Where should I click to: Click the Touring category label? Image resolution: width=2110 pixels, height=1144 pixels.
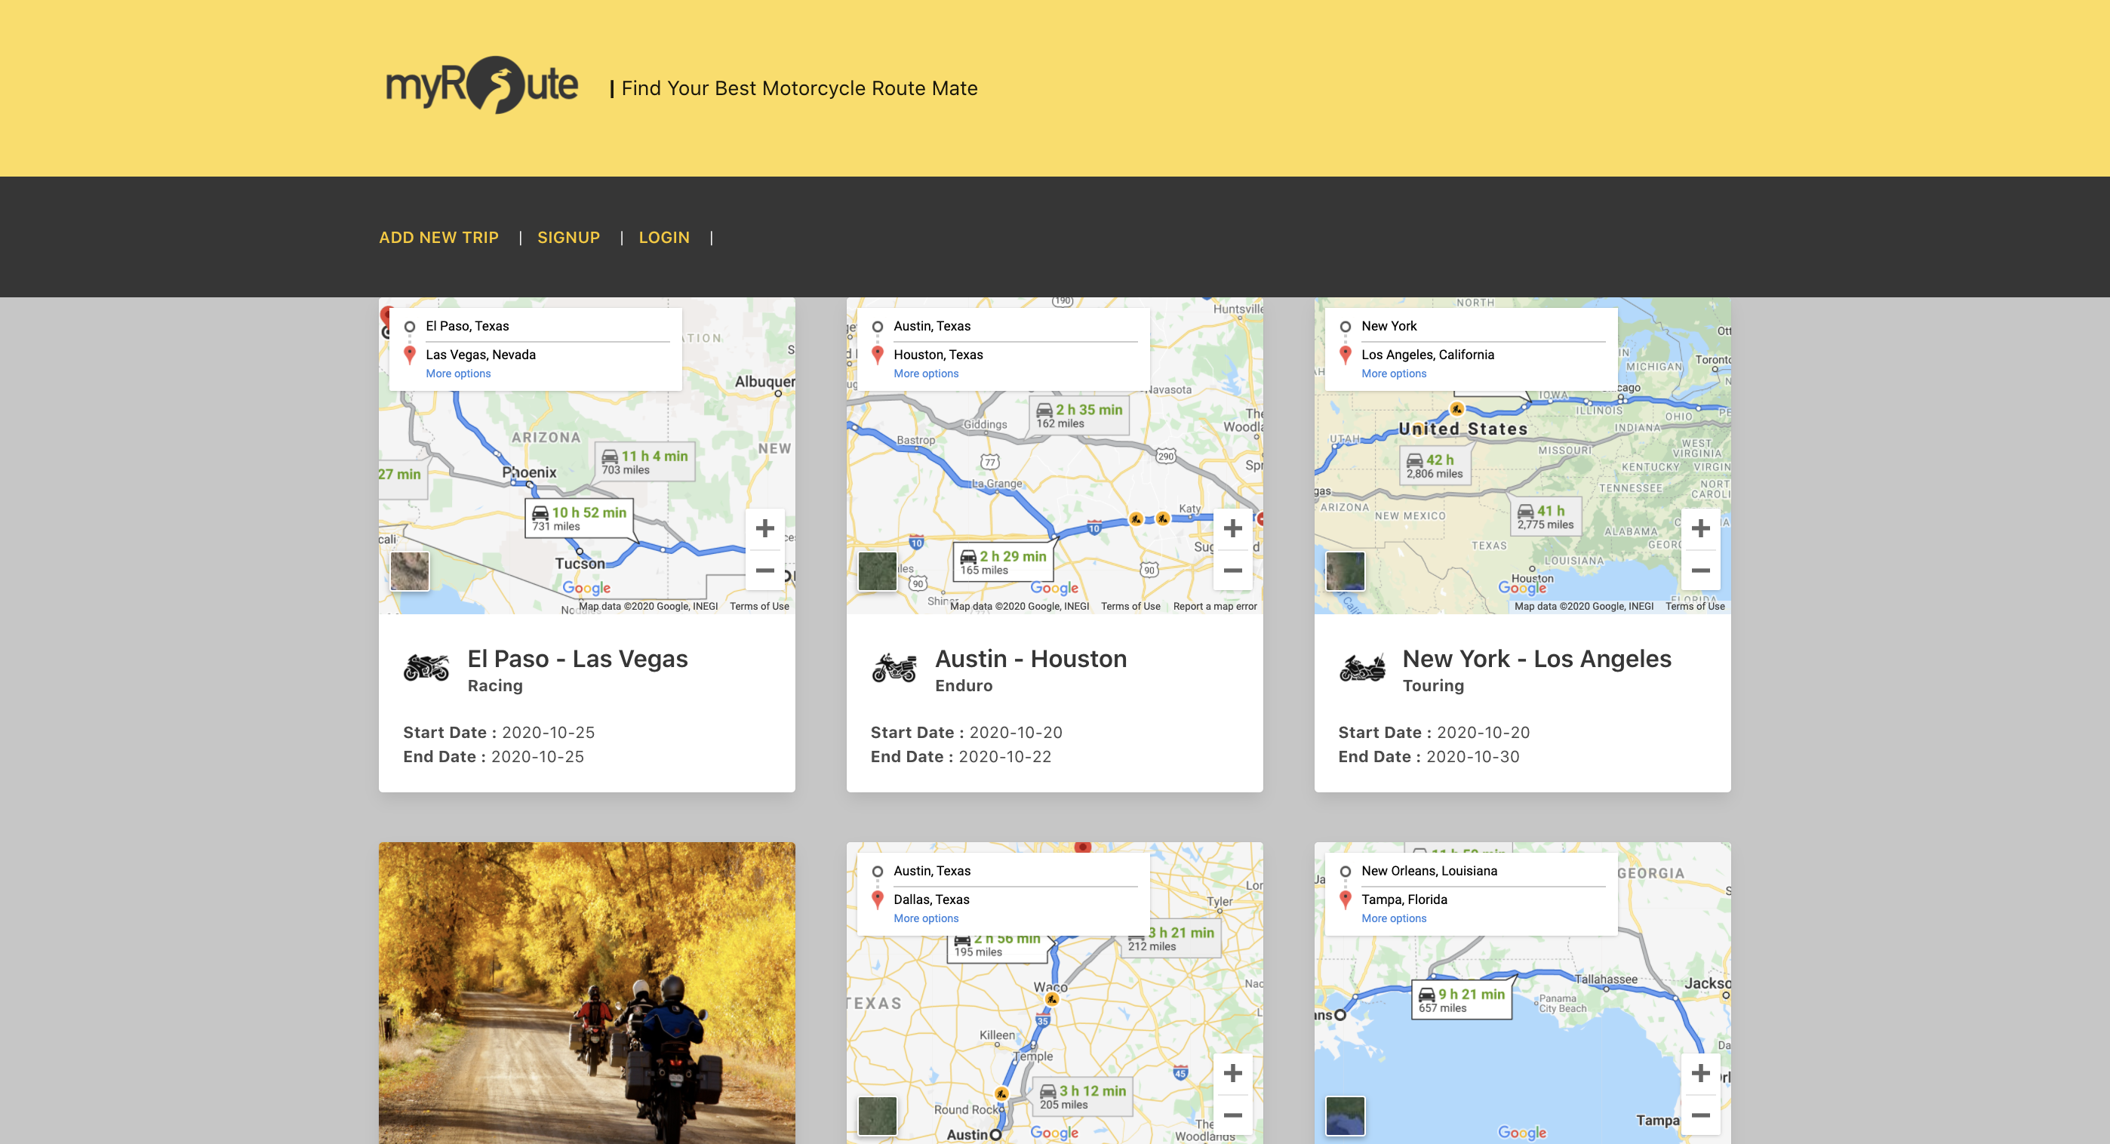pos(1432,685)
